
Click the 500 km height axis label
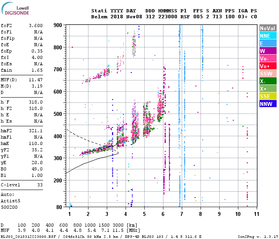tap(58, 114)
